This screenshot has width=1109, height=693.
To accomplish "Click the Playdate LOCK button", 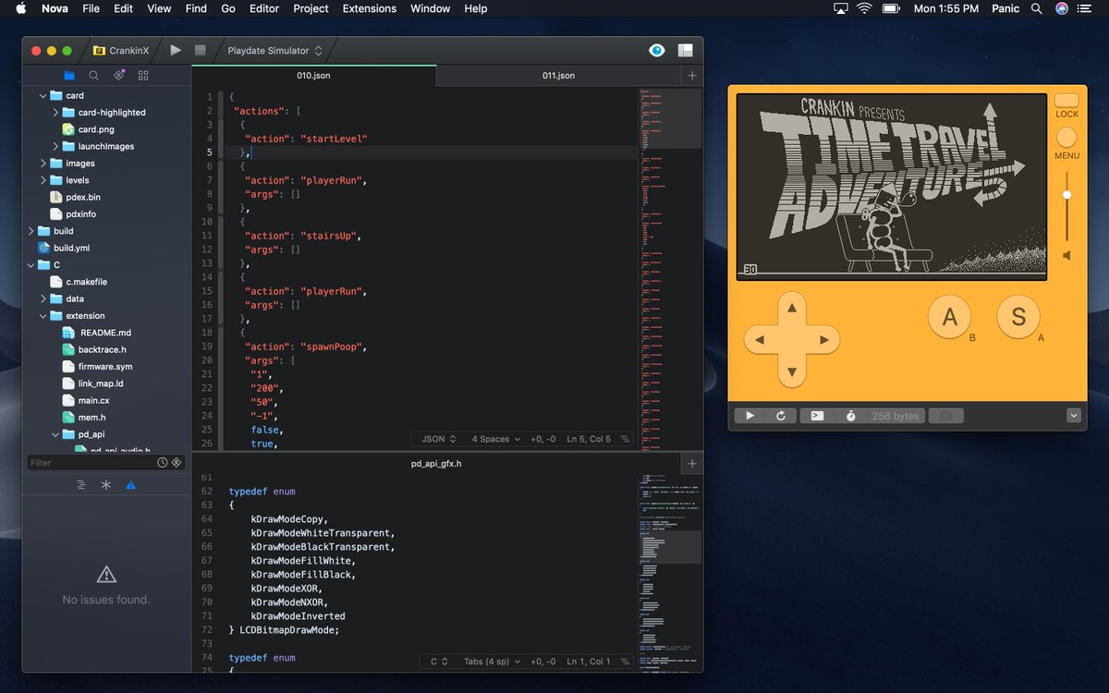I will pyautogui.click(x=1066, y=101).
